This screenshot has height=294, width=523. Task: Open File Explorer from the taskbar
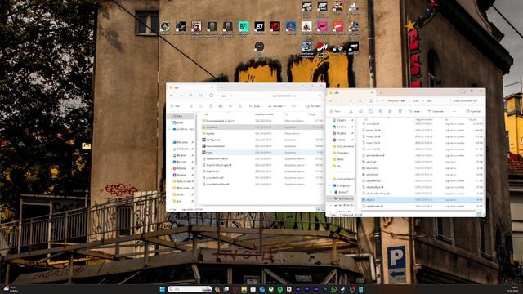click(244, 289)
